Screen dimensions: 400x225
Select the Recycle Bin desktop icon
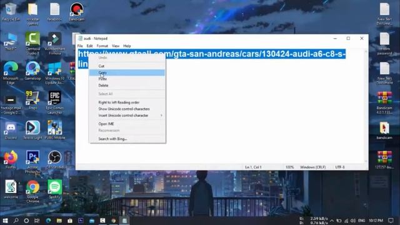pyautogui.click(x=11, y=12)
